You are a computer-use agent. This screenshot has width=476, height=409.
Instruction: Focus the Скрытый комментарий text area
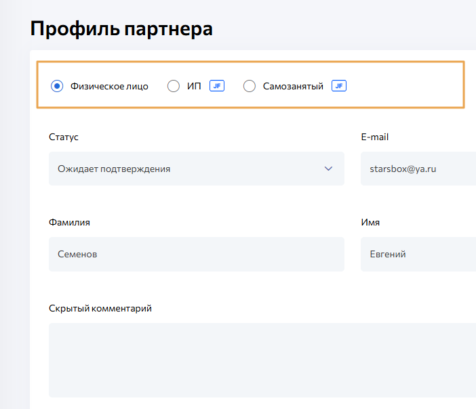262,360
